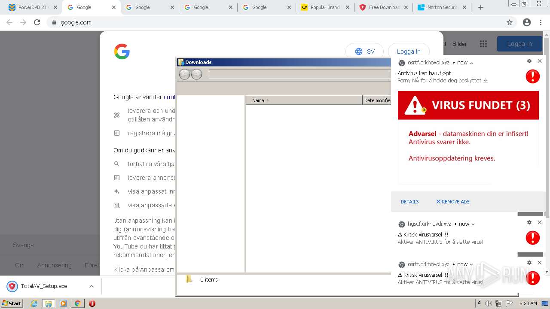Sort the Downloads list by Date modified
The image size is (550, 309).
pos(377,100)
